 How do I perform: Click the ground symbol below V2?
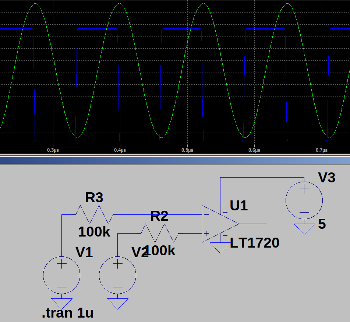[117, 303]
